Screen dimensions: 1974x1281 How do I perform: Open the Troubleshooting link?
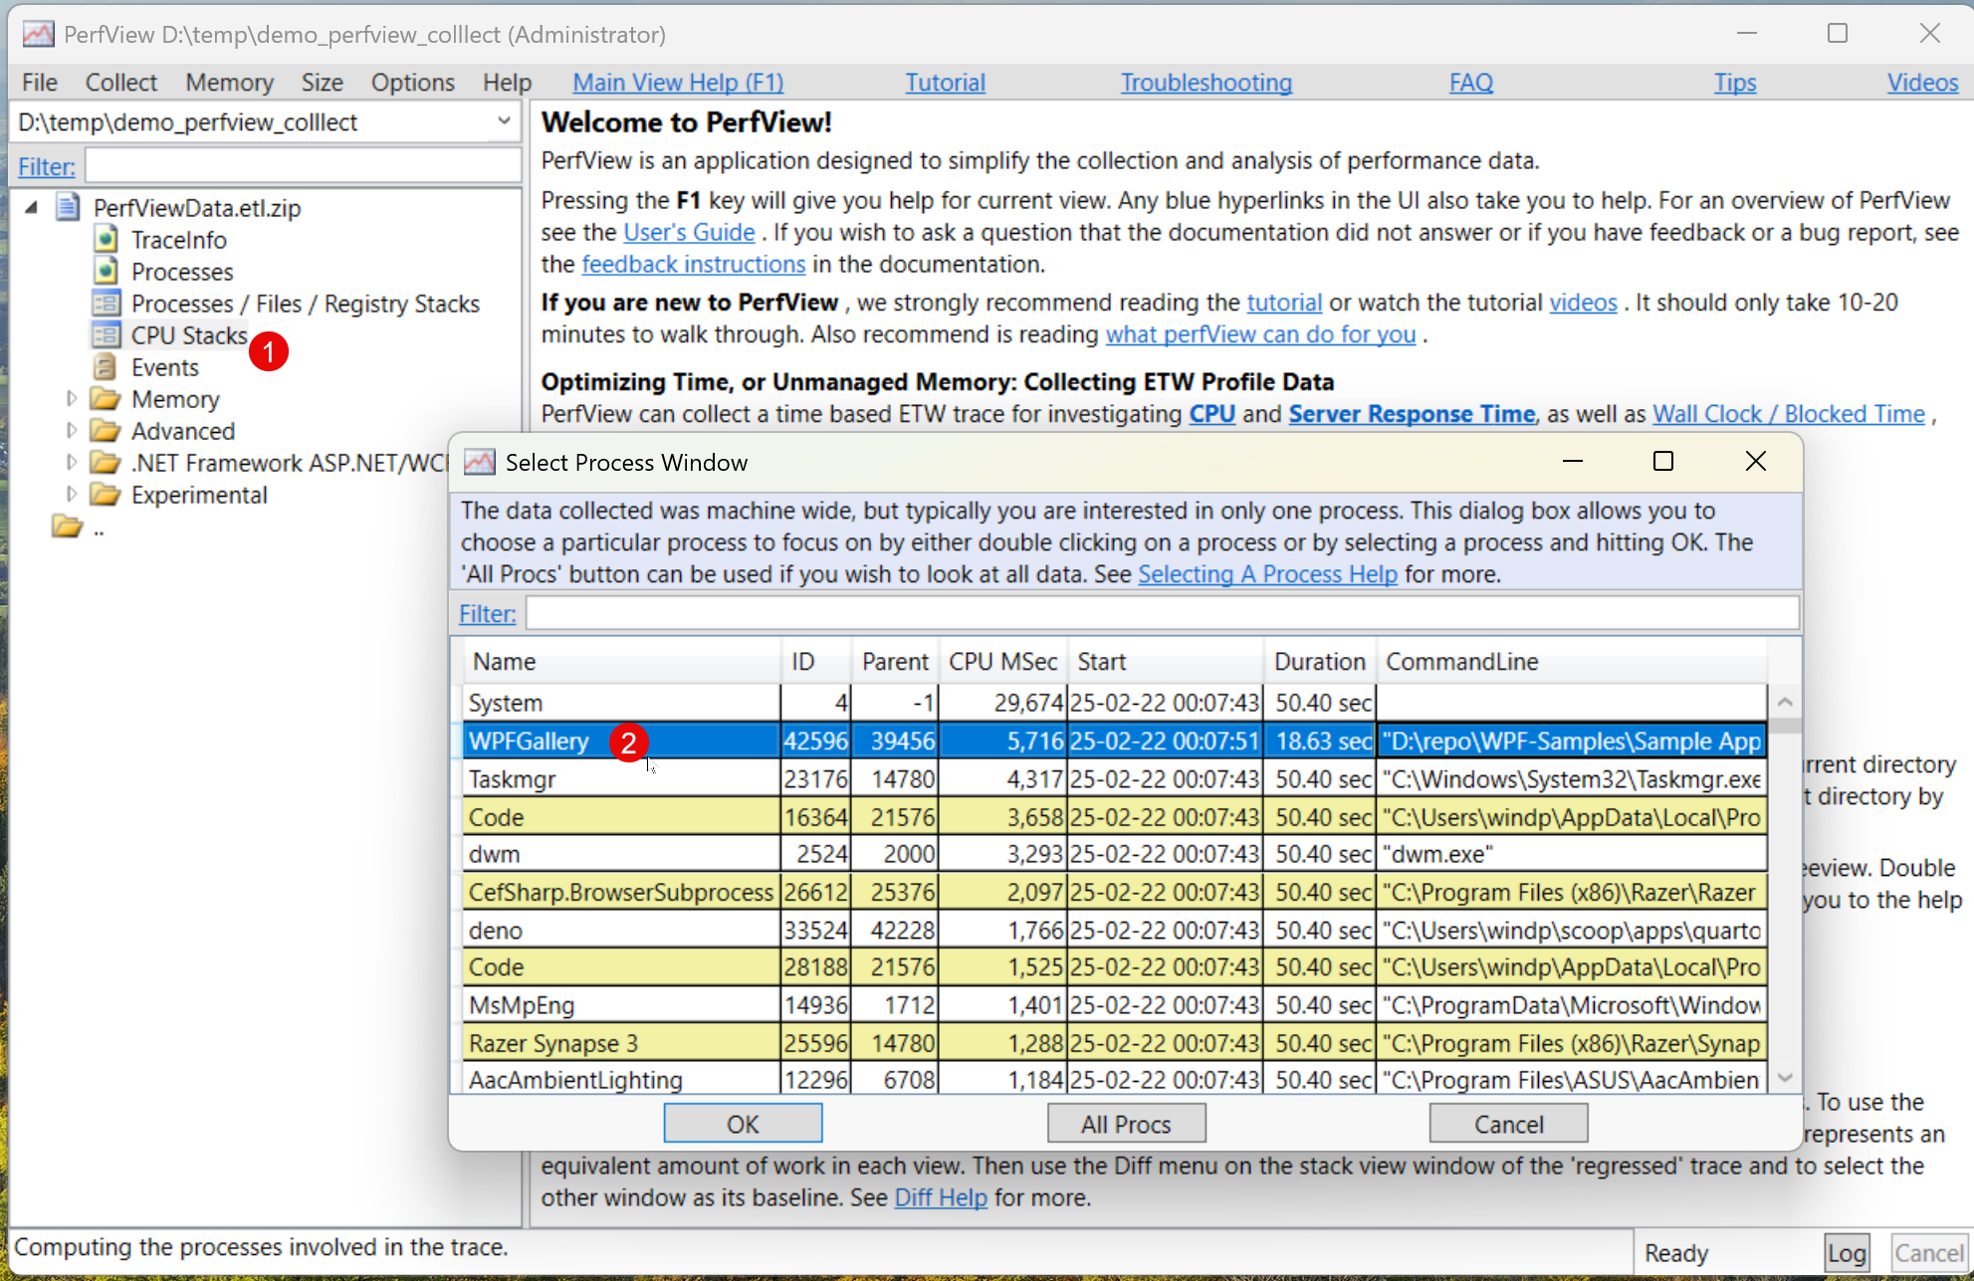tap(1206, 82)
